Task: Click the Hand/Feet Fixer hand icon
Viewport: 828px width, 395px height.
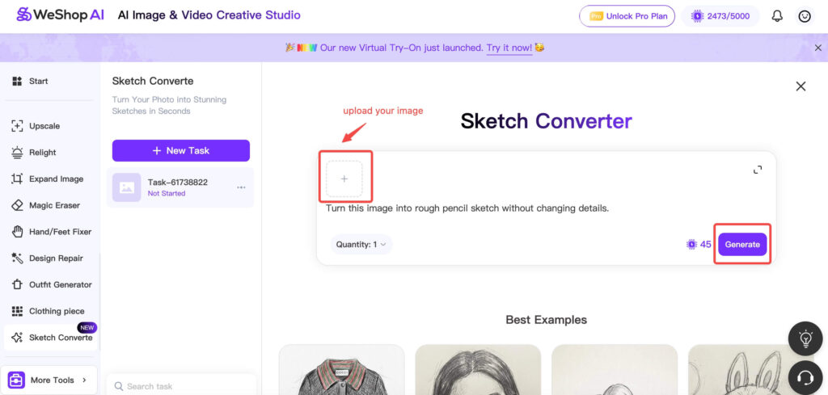Action: point(17,232)
